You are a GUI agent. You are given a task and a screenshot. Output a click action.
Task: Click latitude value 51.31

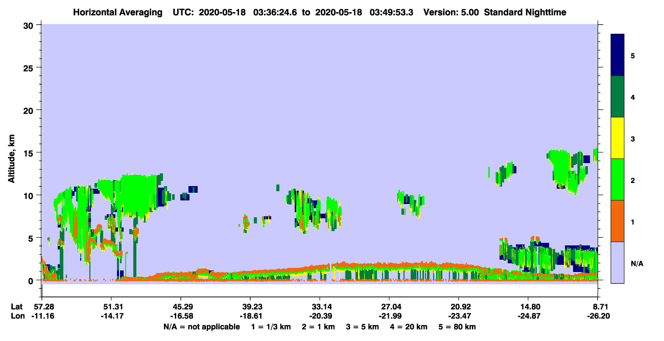tap(111, 307)
